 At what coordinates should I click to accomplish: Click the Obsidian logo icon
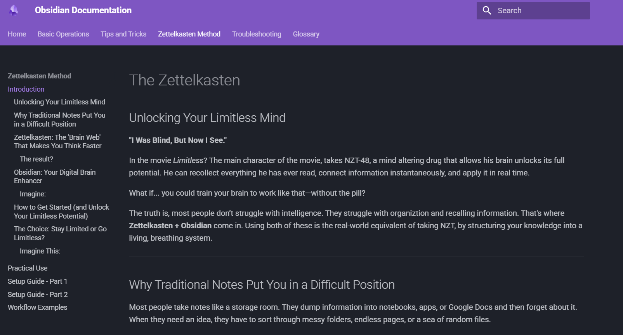14,10
